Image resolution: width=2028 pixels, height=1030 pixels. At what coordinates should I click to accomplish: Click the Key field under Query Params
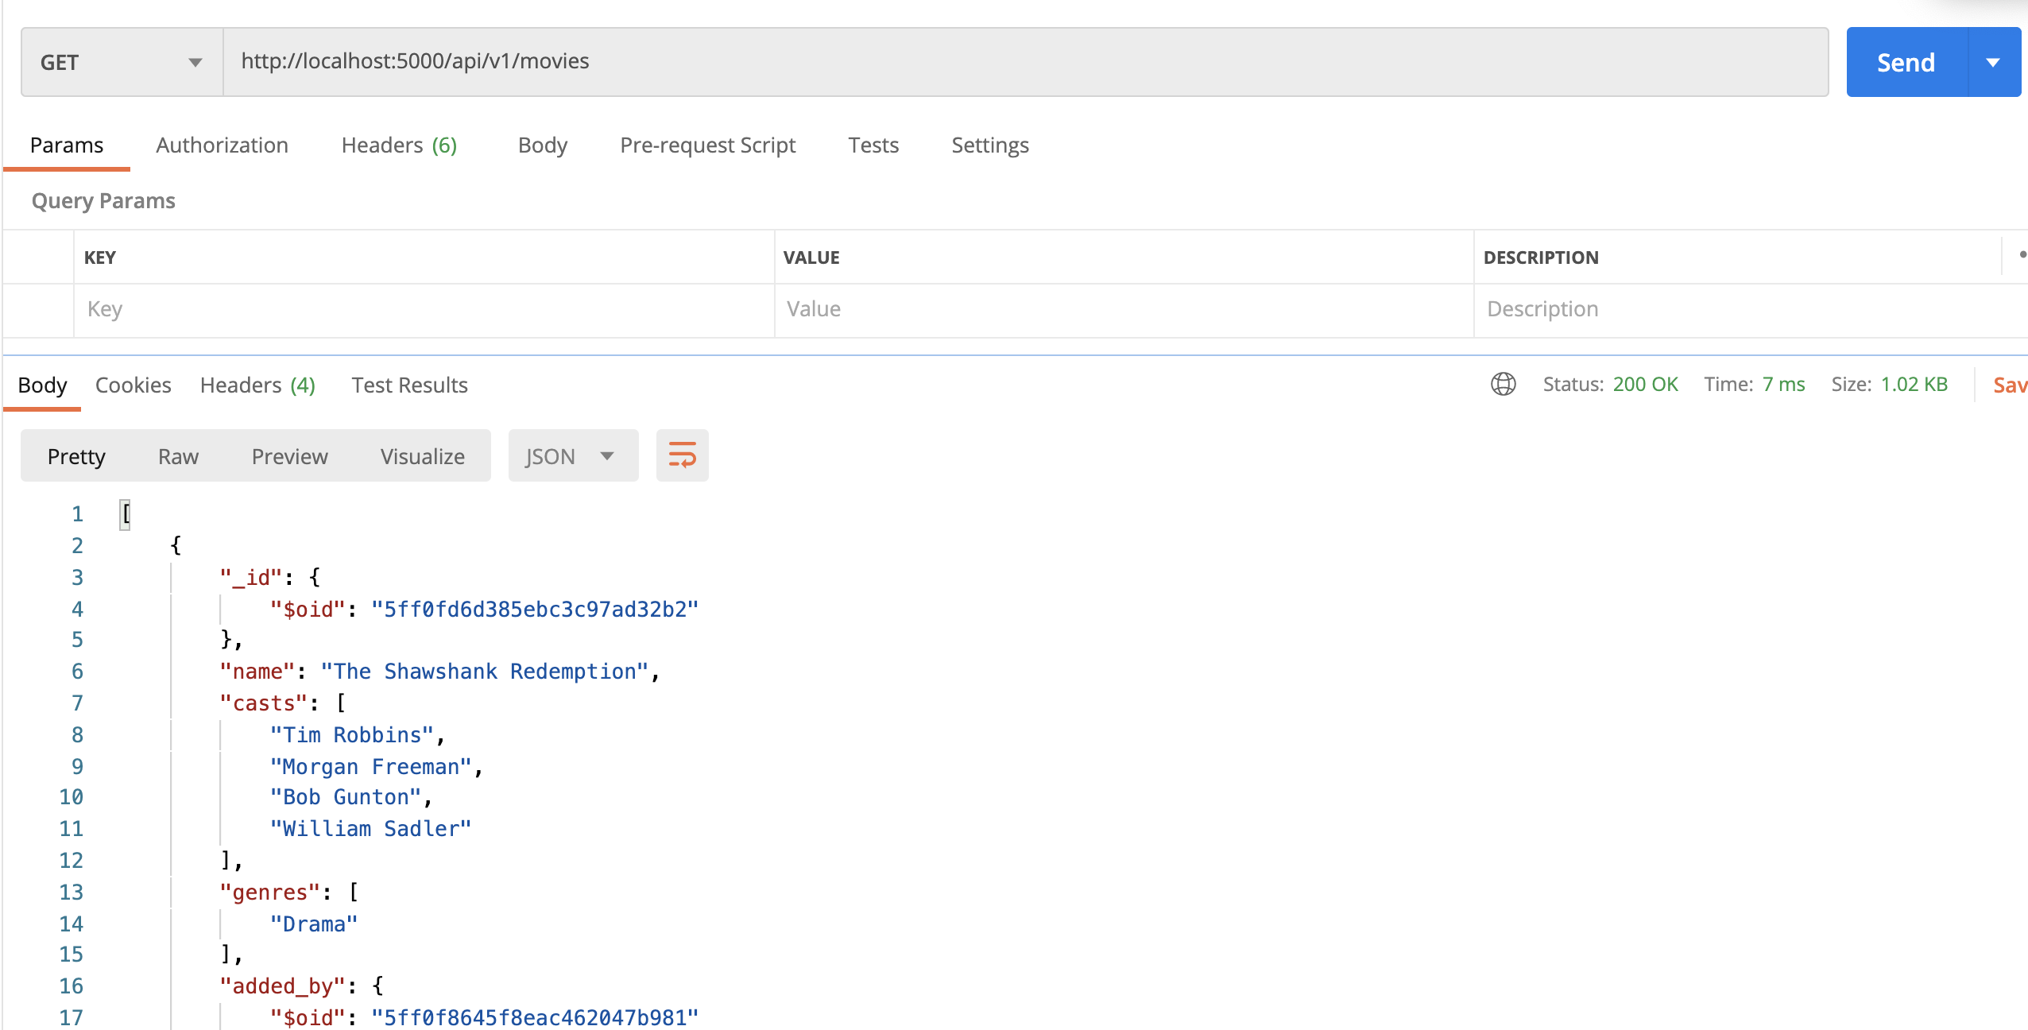[x=318, y=308]
